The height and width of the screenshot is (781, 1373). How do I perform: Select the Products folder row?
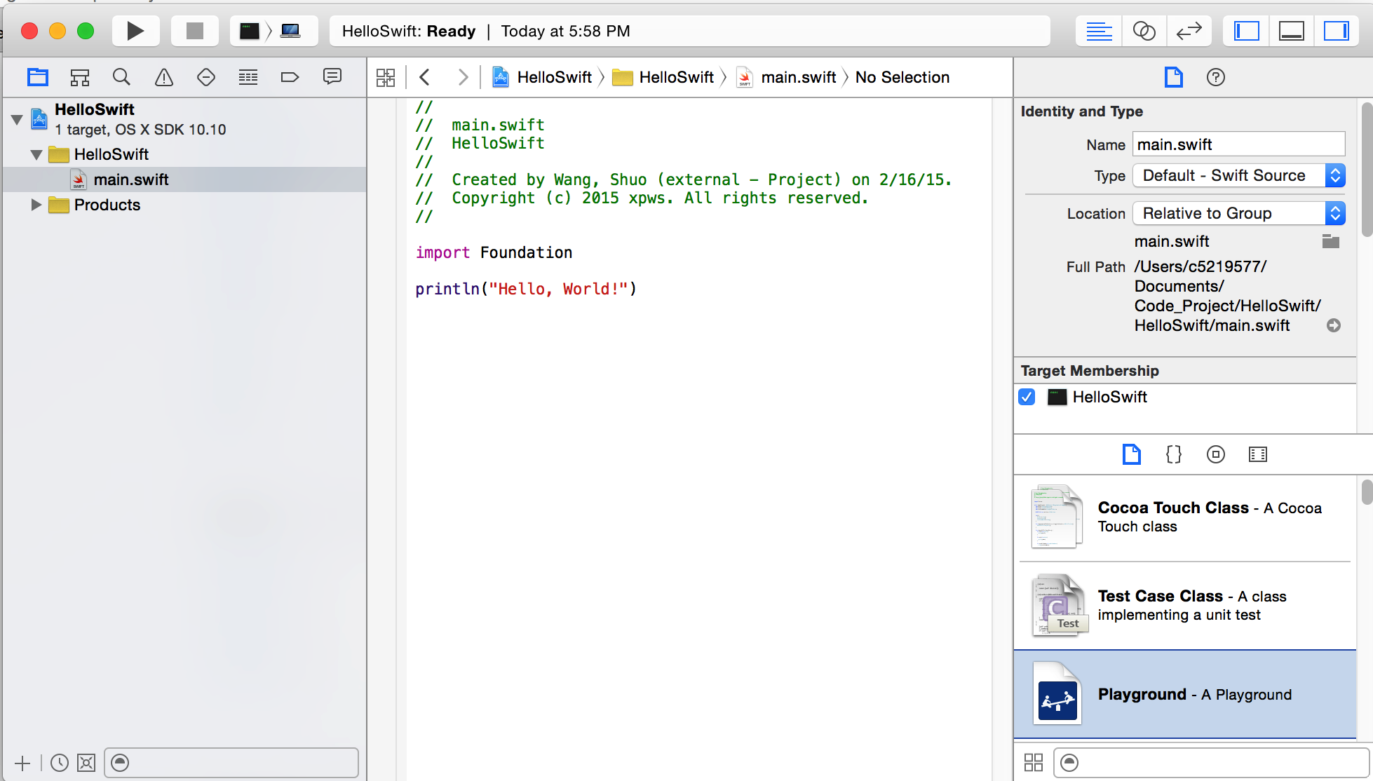(x=184, y=205)
